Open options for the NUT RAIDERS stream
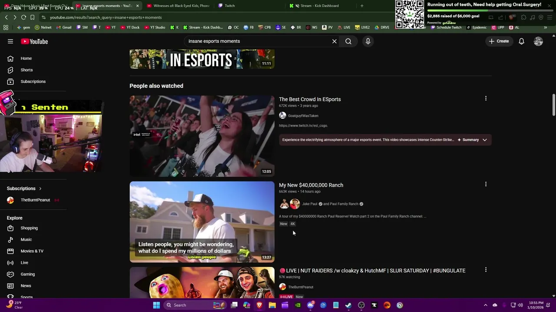Image resolution: width=556 pixels, height=312 pixels. [486, 270]
